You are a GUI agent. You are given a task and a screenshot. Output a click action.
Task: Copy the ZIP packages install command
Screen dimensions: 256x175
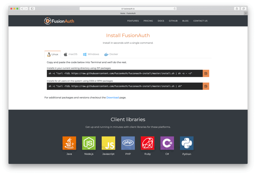(x=206, y=73)
